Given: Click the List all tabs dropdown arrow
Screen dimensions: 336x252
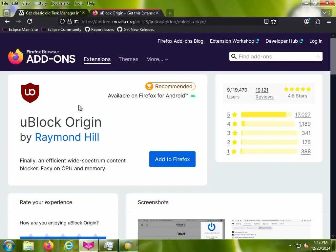Looking at the screenshot, I should click(327, 13).
